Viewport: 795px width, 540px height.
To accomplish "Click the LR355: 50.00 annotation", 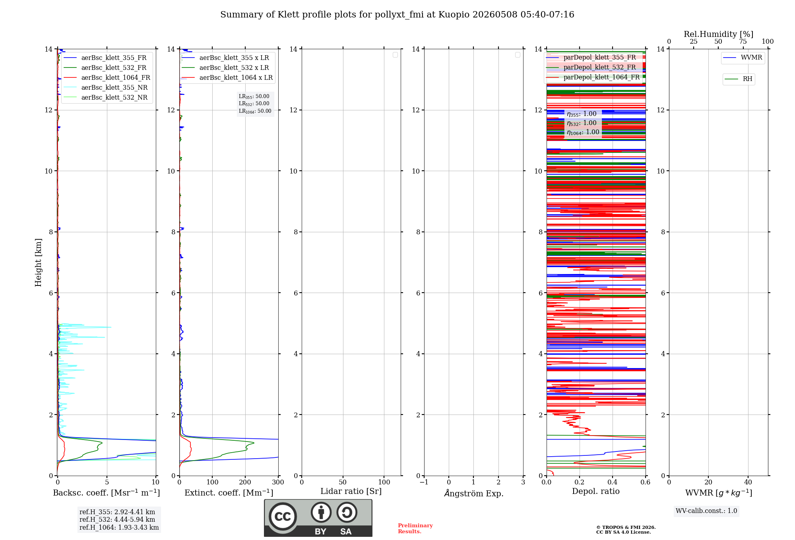I will click(254, 96).
